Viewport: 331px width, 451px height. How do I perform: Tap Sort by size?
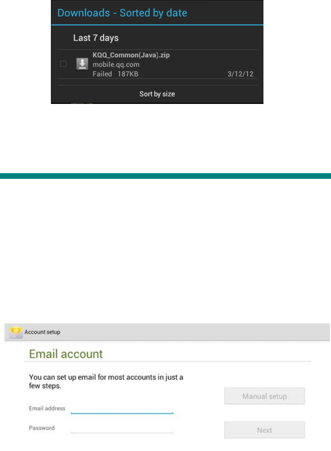(157, 94)
